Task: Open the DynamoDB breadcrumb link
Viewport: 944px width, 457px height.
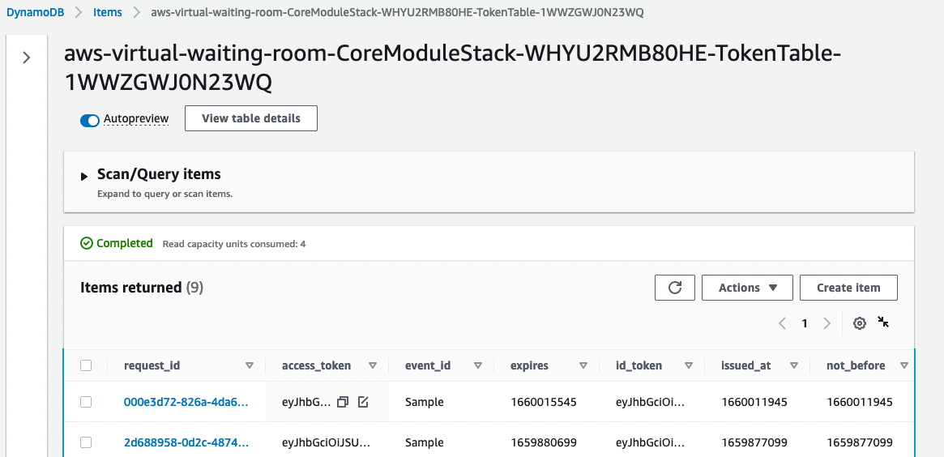Action: point(35,12)
